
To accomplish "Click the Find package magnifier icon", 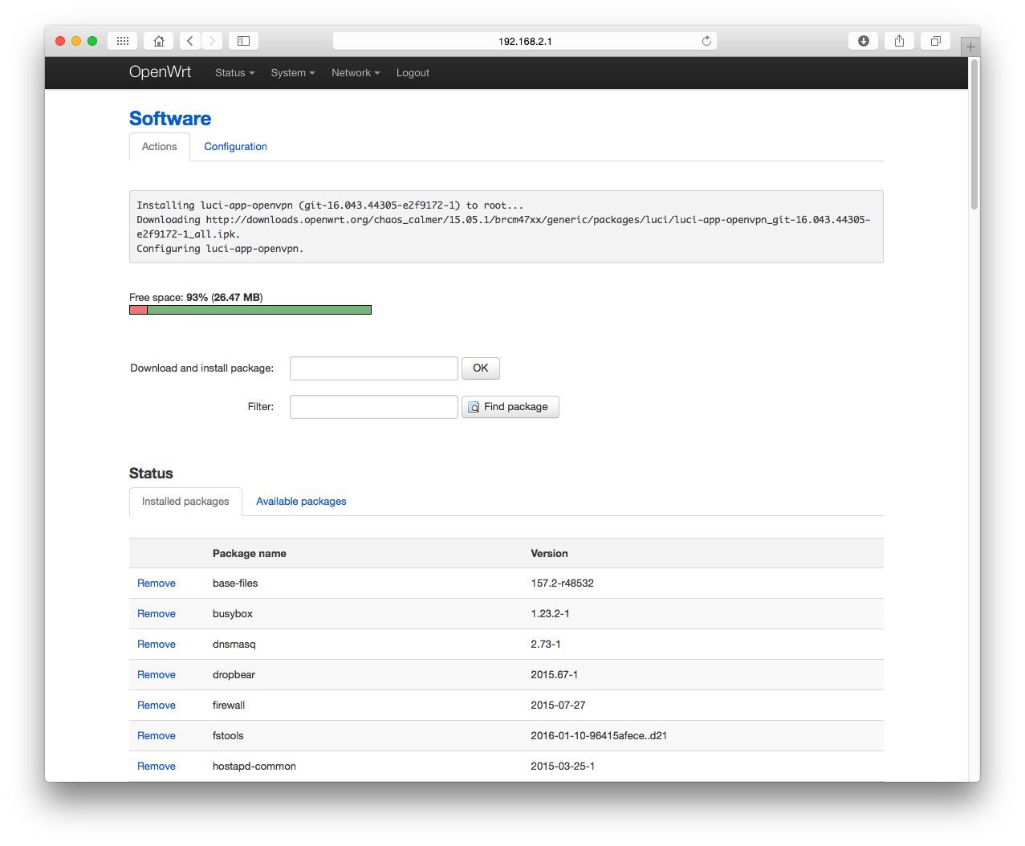I will (x=474, y=407).
